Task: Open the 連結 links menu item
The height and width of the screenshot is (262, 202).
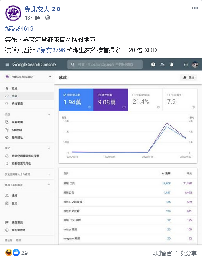Action: pyautogui.click(x=27, y=196)
